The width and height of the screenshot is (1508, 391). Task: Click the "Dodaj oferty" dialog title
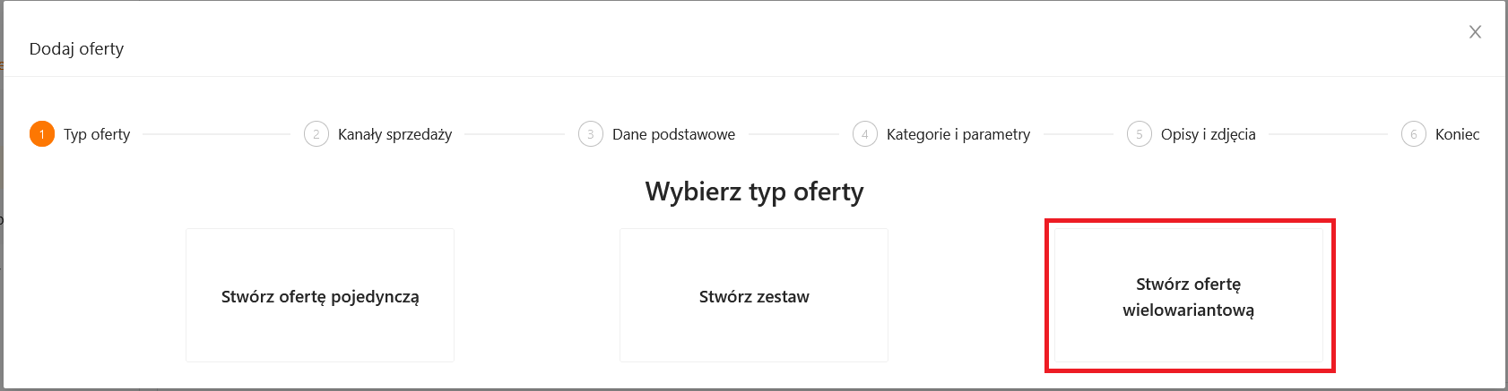(76, 49)
